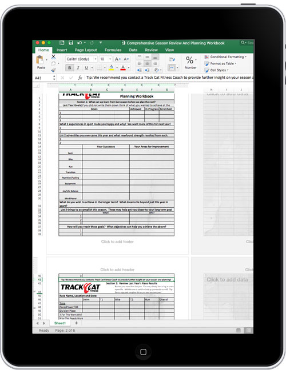The height and width of the screenshot is (370, 286).
Task: Increase font size with large A button
Action: pos(117,59)
